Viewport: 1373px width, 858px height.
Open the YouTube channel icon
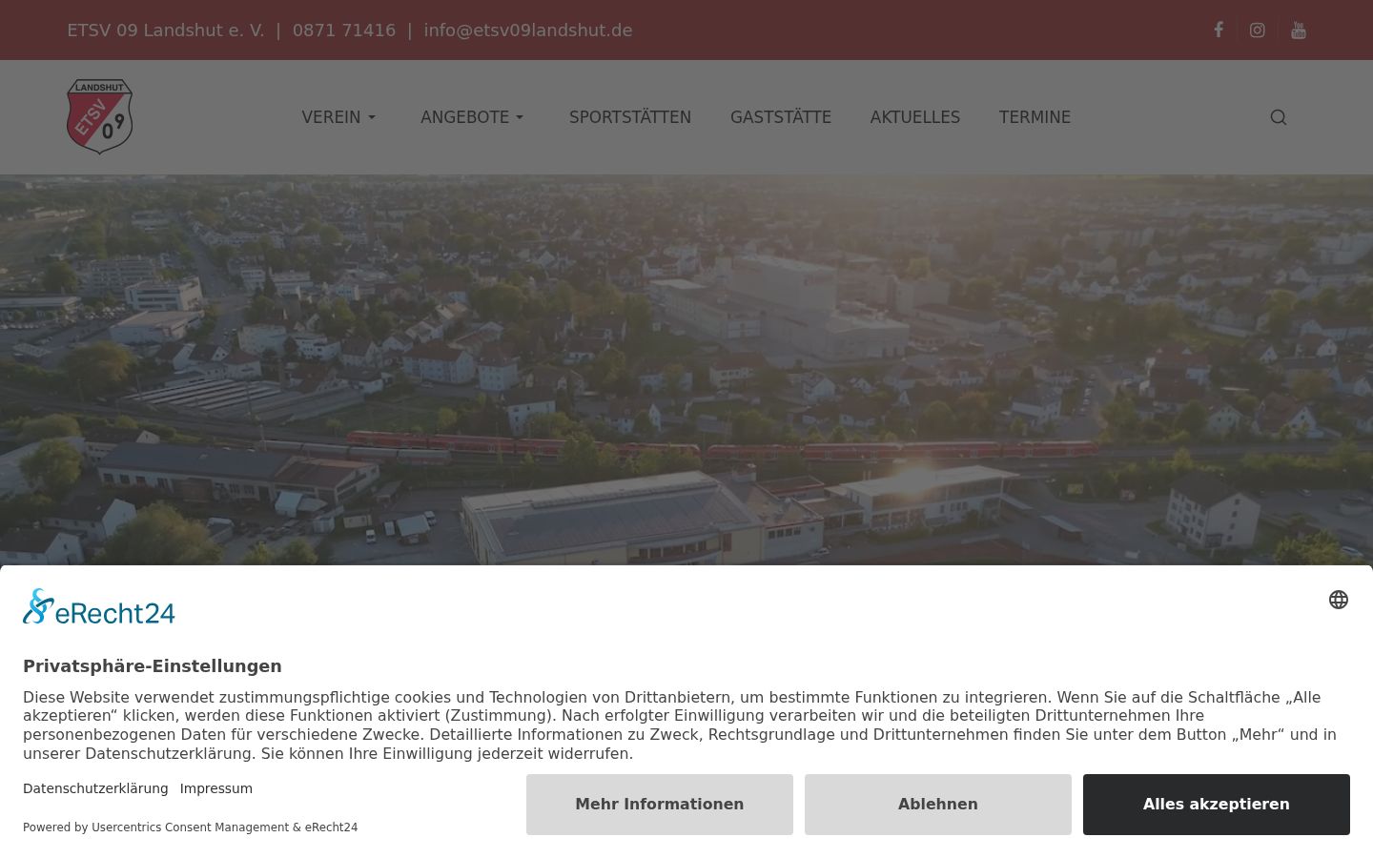(1299, 31)
